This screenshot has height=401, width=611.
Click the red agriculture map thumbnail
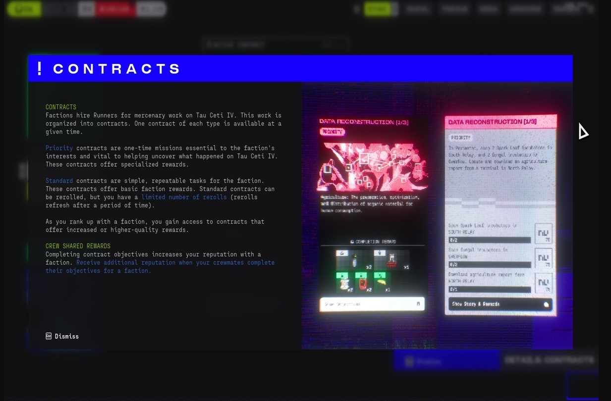click(372, 167)
